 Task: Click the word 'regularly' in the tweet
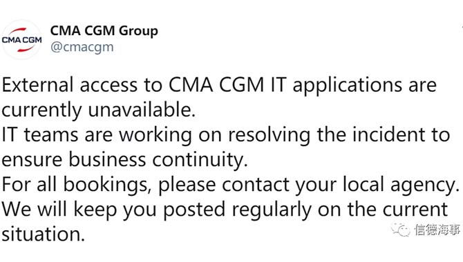tap(272, 210)
